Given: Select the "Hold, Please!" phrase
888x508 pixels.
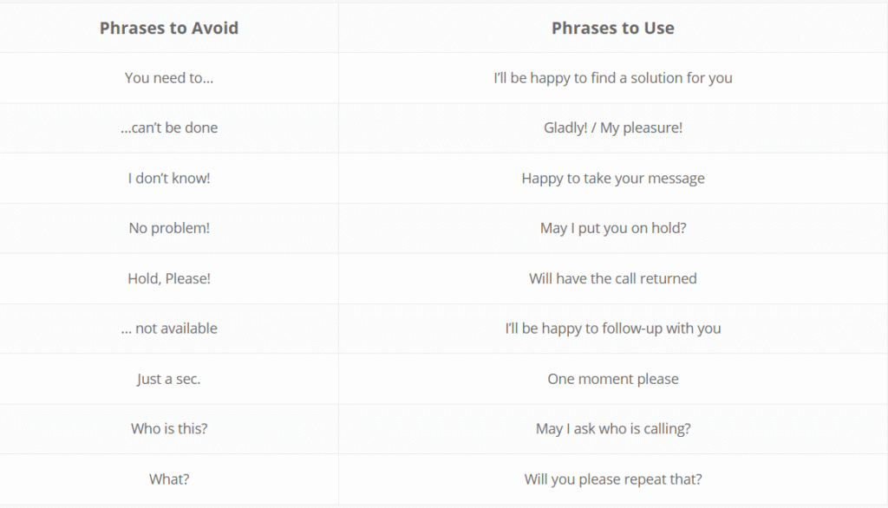Looking at the screenshot, I should pyautogui.click(x=169, y=279).
